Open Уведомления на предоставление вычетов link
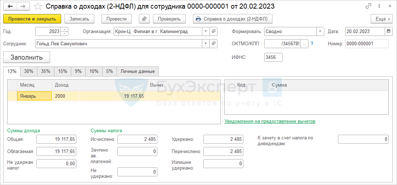This screenshot has width=397, height=185. [x=270, y=121]
